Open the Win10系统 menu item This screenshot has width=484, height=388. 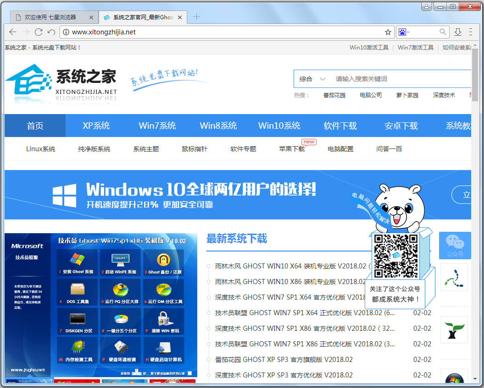pos(279,126)
